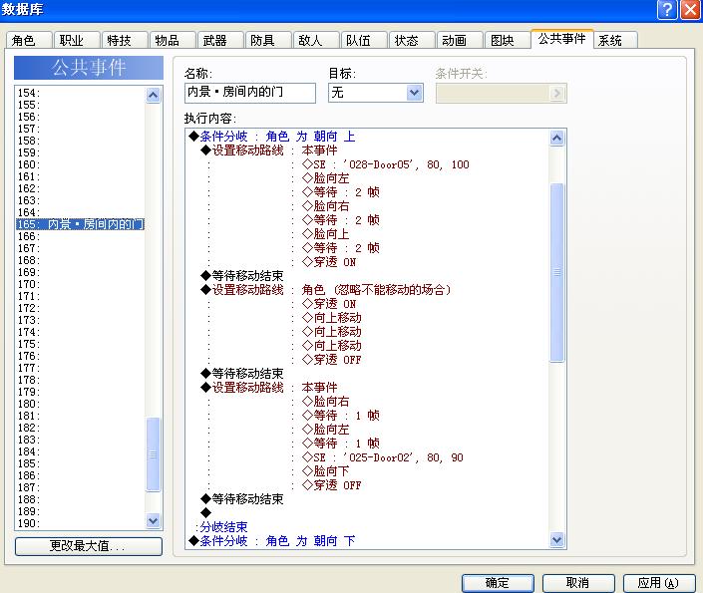Click the 执行内容 scrollbar thumb
703x593 pixels.
point(556,272)
